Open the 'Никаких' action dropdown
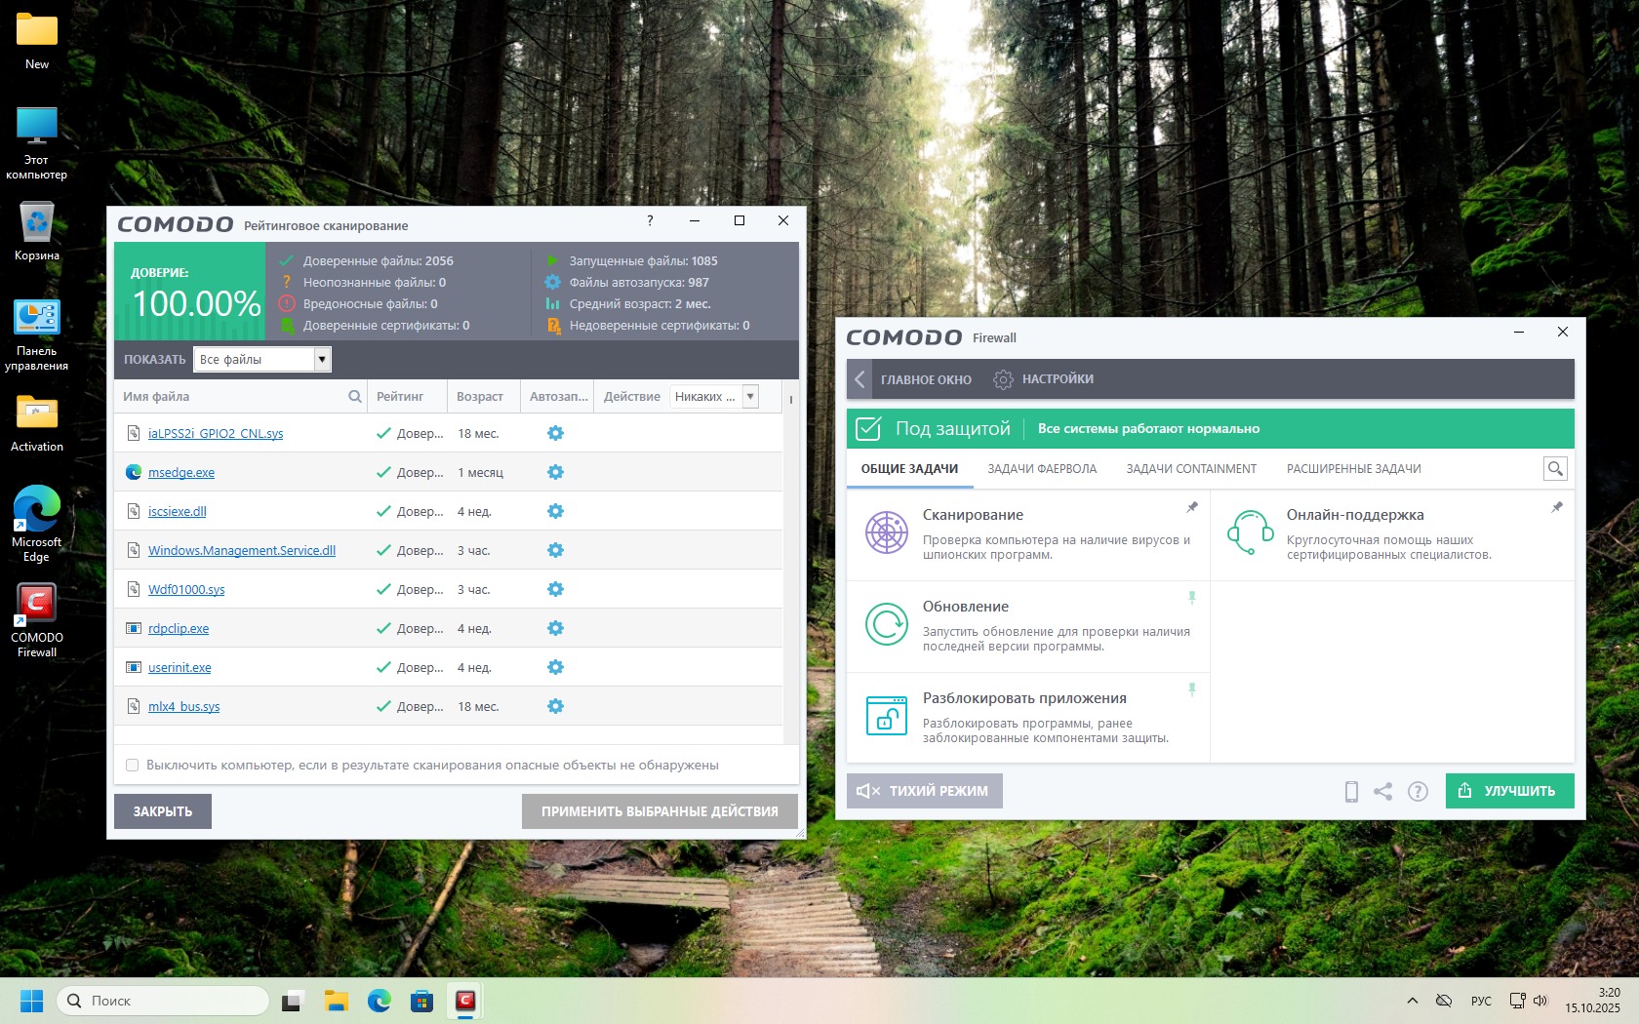 pyautogui.click(x=750, y=397)
